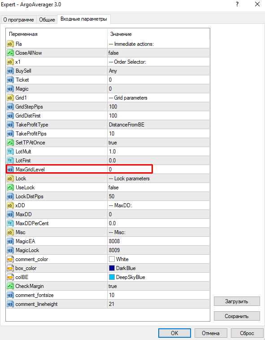This screenshot has width=265, height=340.
Task: Edit the comment_lineheight value 21
Action: pyautogui.click(x=158, y=304)
